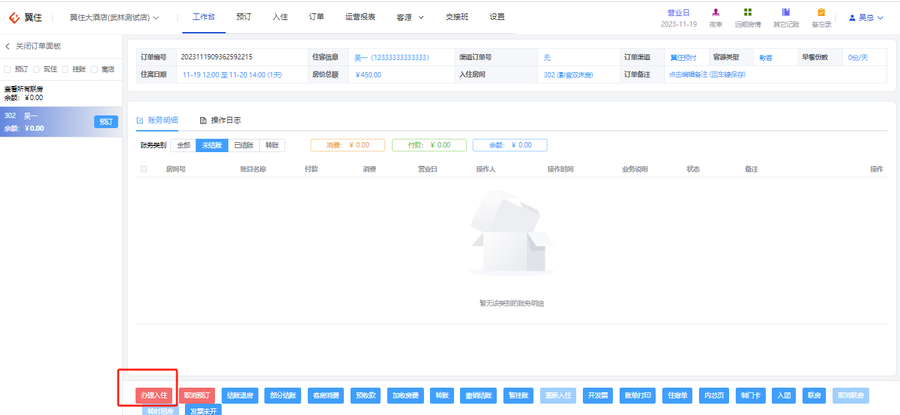
Task: Open the 其它记账 icon
Action: pyautogui.click(x=786, y=12)
